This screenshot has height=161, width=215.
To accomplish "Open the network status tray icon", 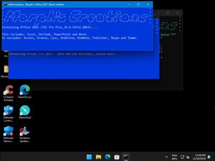I will tap(182, 157).
